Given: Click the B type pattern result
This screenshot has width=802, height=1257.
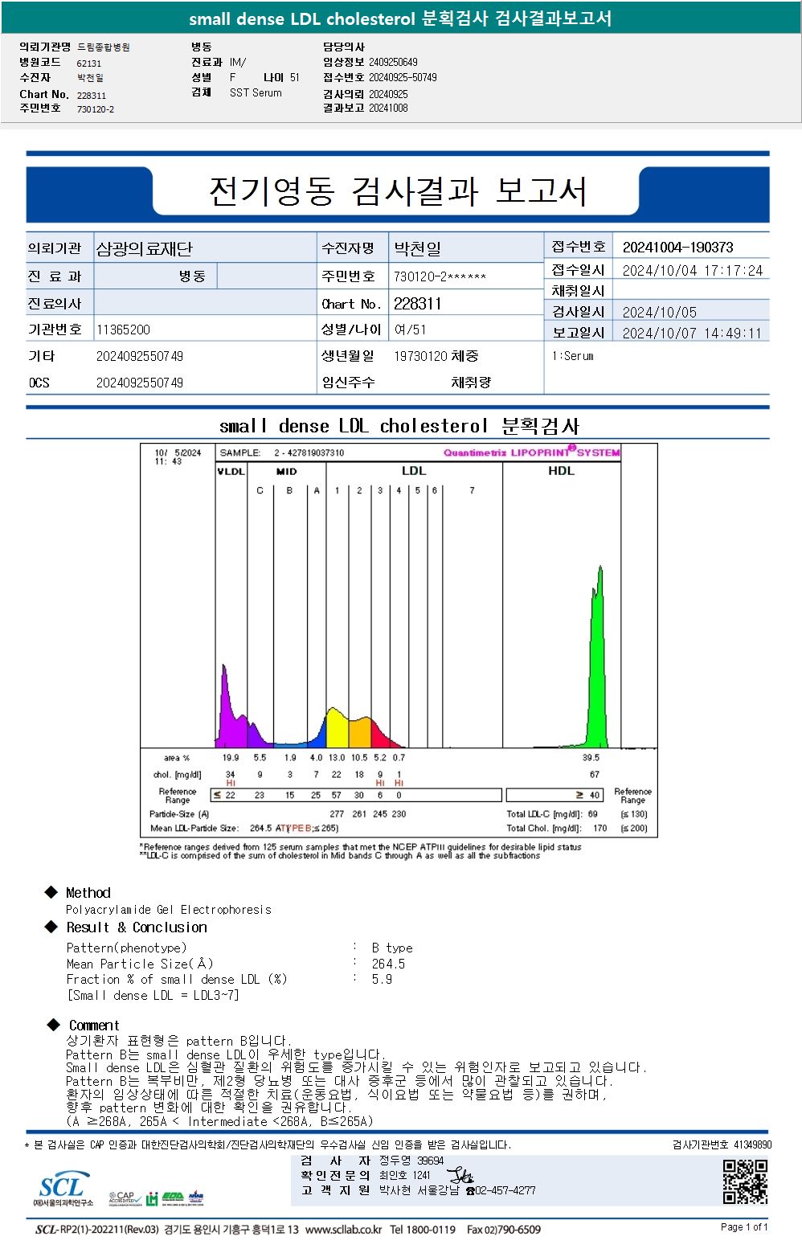Looking at the screenshot, I should coord(392,948).
